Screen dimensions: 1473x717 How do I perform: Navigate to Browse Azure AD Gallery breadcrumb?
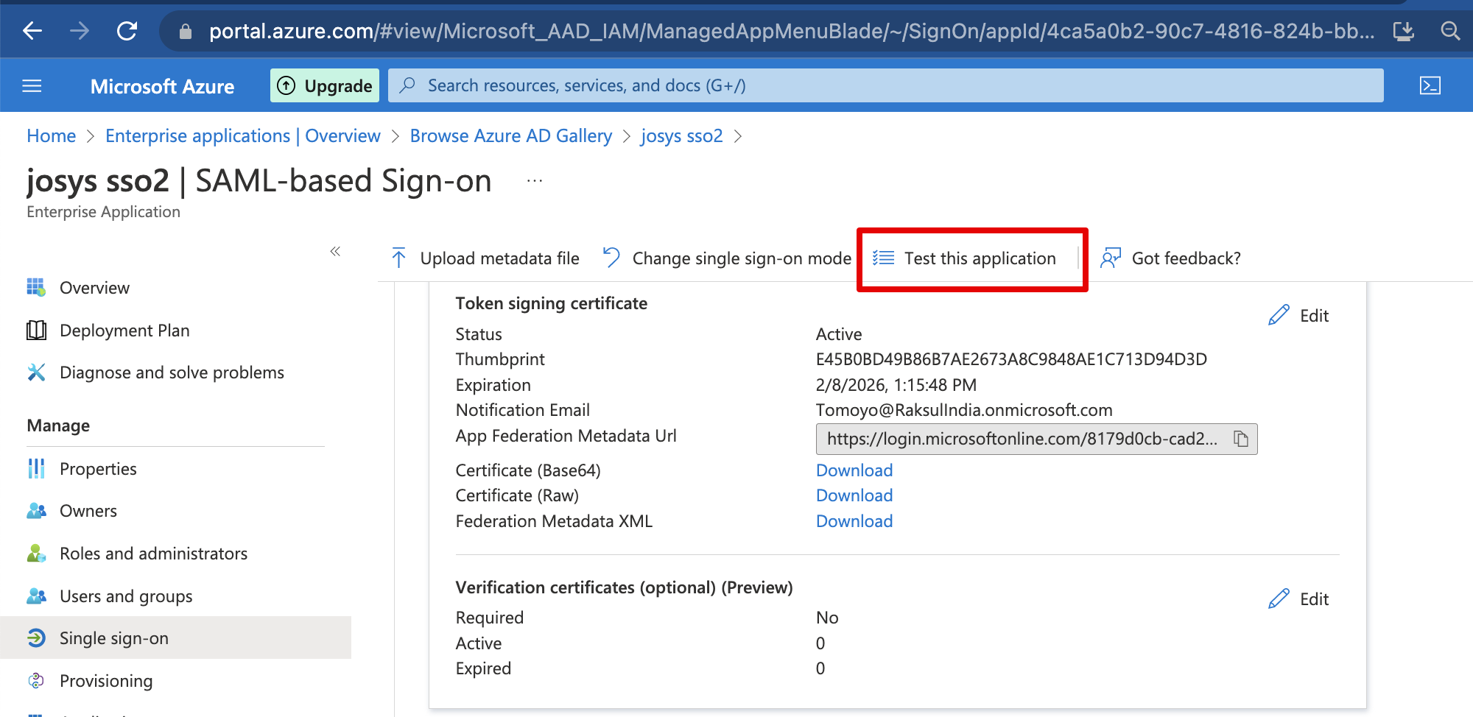click(x=510, y=136)
